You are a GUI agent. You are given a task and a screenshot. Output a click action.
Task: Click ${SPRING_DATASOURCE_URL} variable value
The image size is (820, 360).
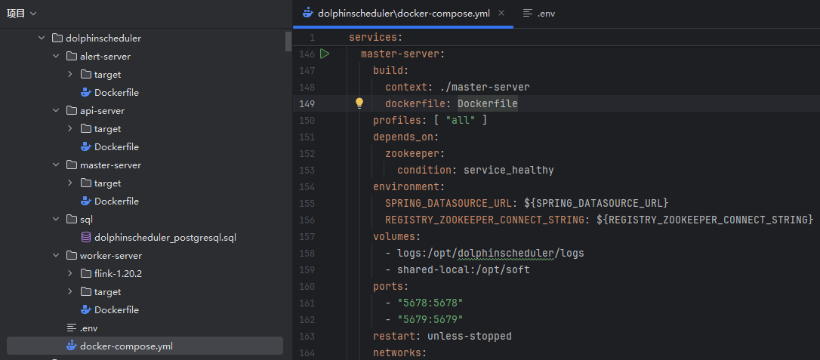pyautogui.click(x=597, y=203)
